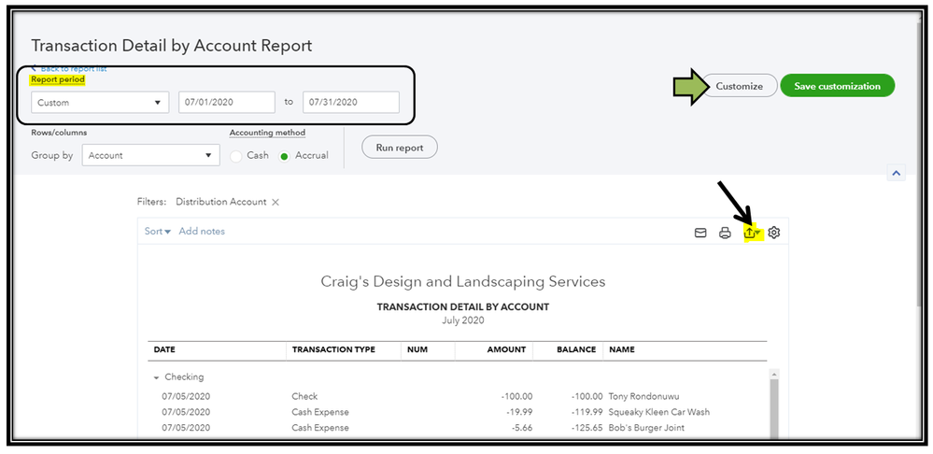Click the Customize button

[740, 86]
